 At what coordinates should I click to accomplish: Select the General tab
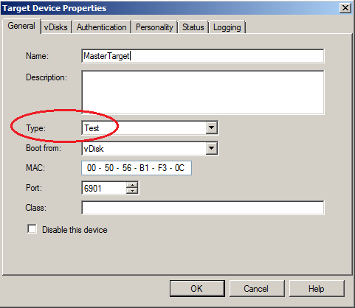pos(21,26)
